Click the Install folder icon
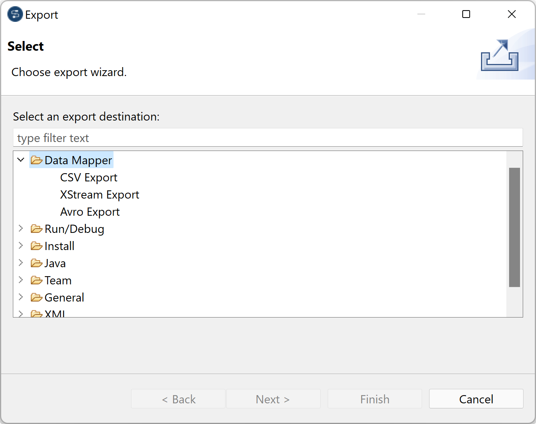 37,246
